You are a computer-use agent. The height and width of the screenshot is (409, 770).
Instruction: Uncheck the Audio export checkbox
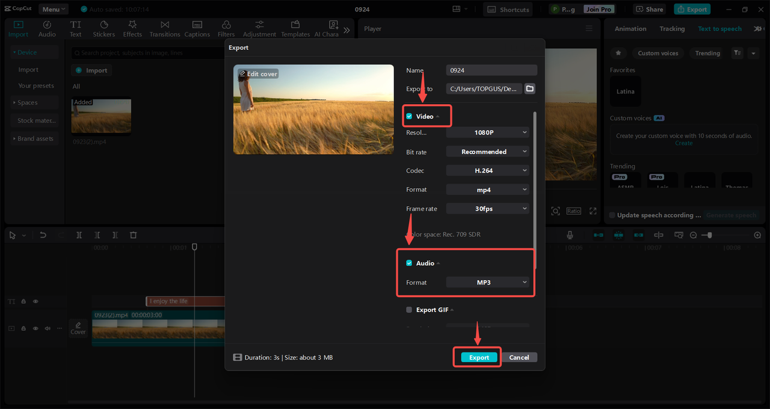tap(409, 263)
